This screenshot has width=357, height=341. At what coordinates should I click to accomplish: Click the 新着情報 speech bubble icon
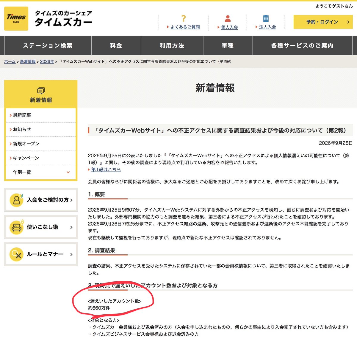(41, 91)
